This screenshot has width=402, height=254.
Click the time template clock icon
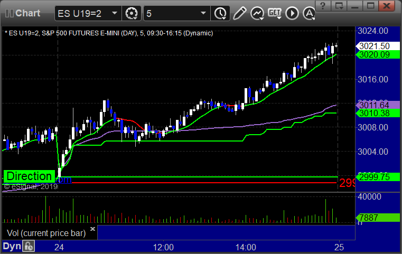coord(219,12)
